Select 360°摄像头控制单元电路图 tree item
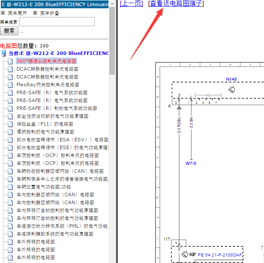This screenshot has height=263, width=264. (x=46, y=61)
